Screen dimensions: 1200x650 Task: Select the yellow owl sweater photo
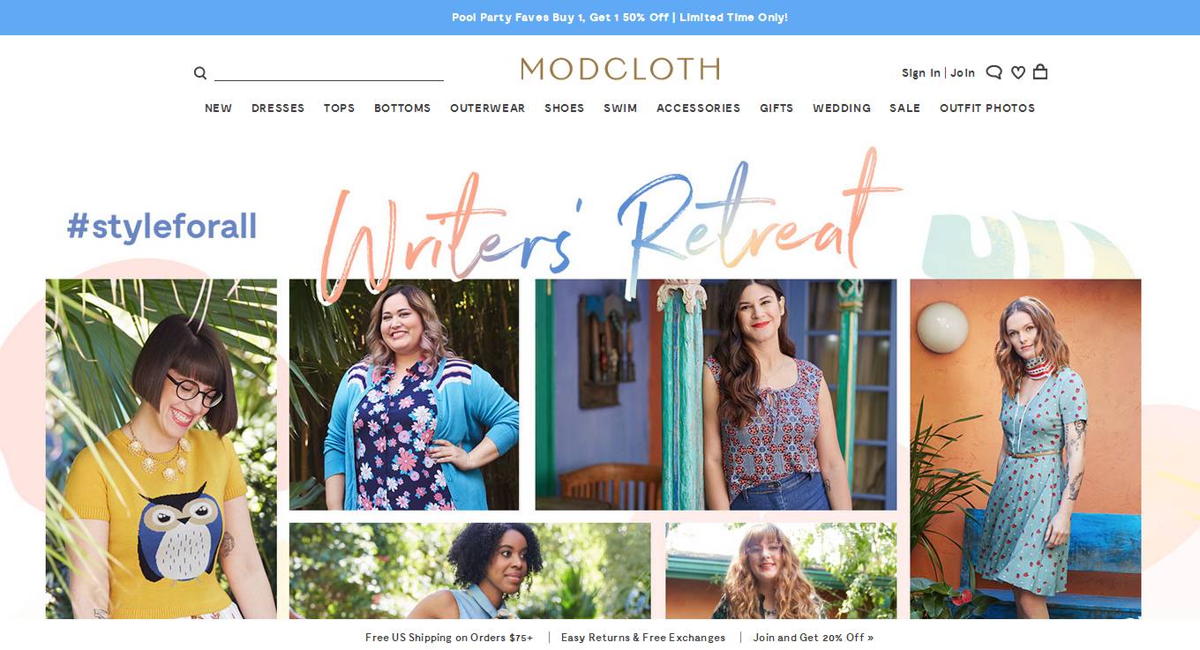(161, 449)
